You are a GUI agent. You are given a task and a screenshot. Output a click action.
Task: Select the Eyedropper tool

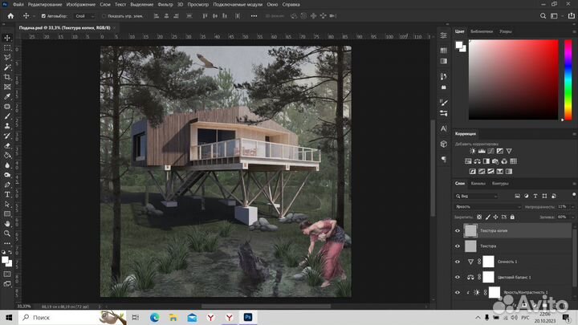[7, 96]
